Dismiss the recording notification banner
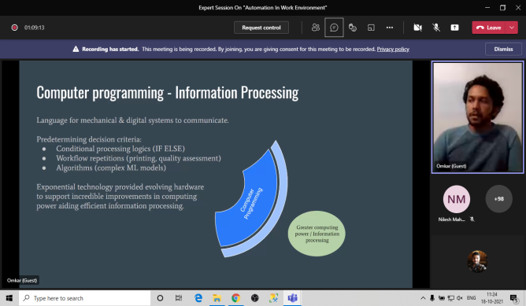This screenshot has height=306, width=526. point(503,49)
